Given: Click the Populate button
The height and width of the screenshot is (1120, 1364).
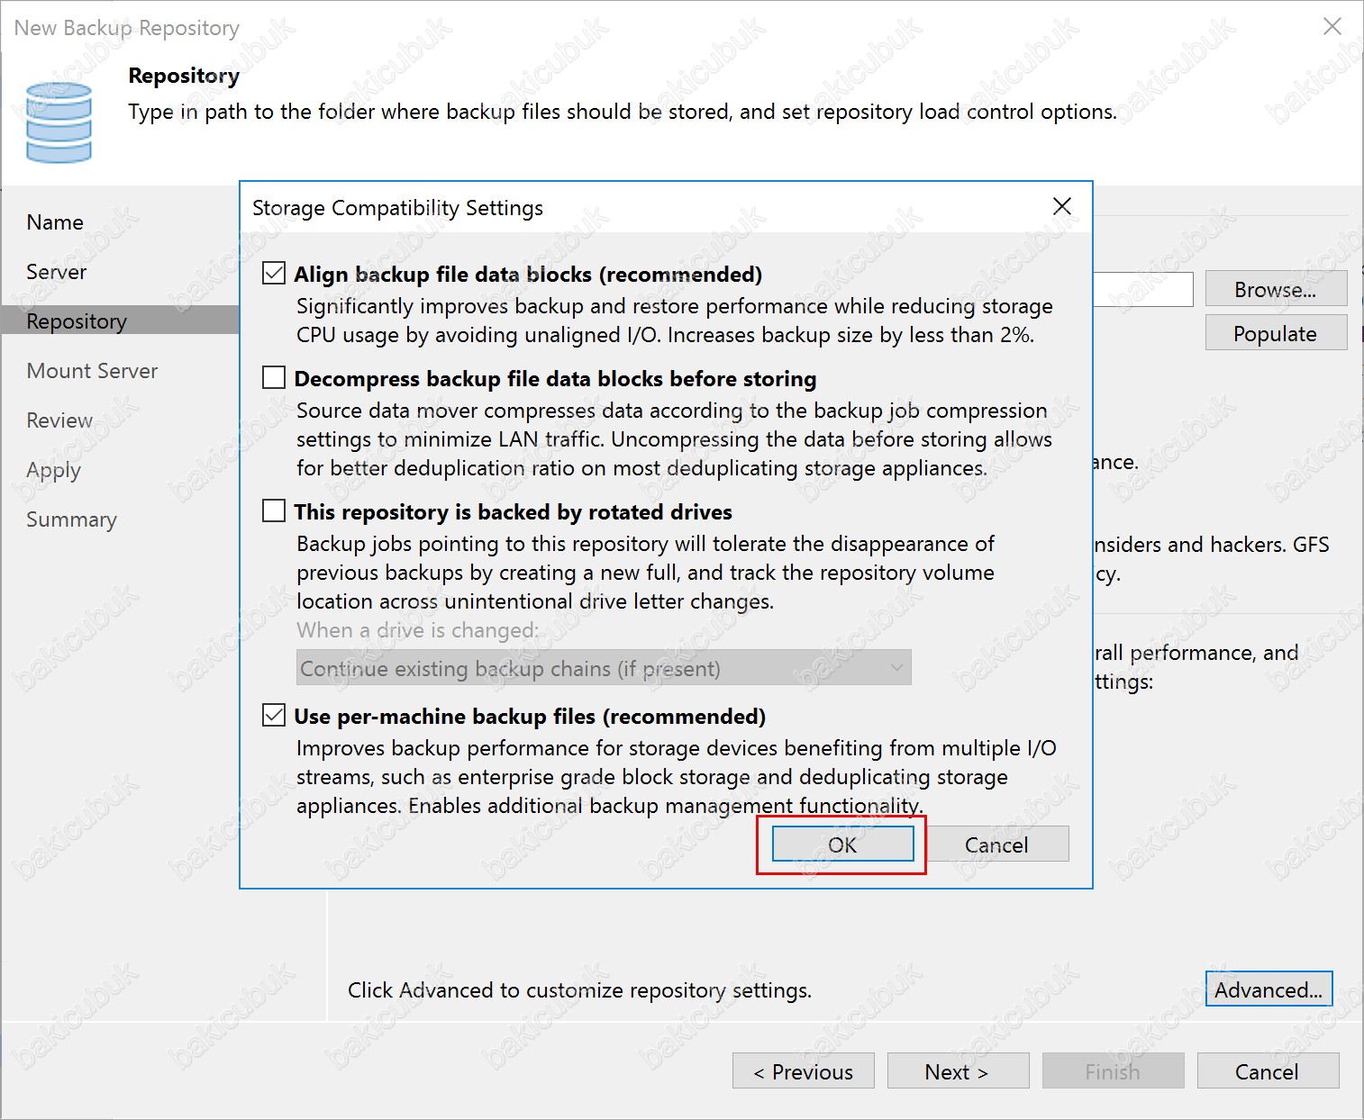Looking at the screenshot, I should click(x=1276, y=333).
